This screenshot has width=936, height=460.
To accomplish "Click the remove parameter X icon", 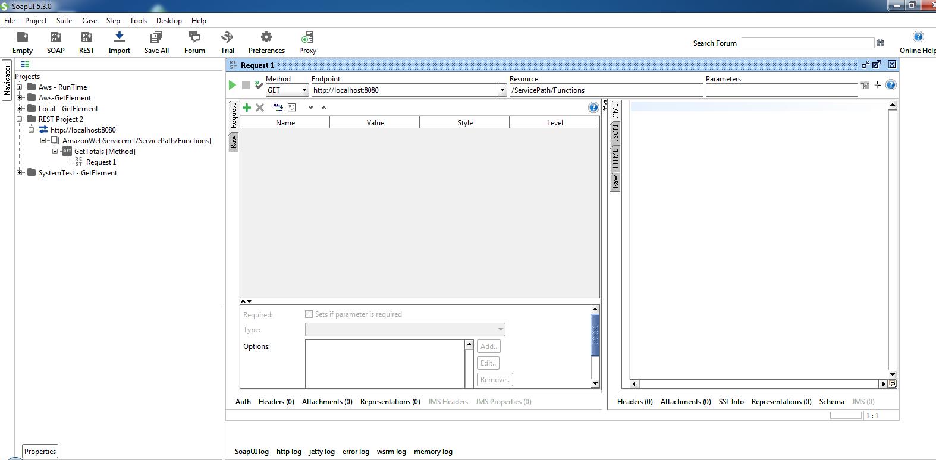I will (260, 108).
